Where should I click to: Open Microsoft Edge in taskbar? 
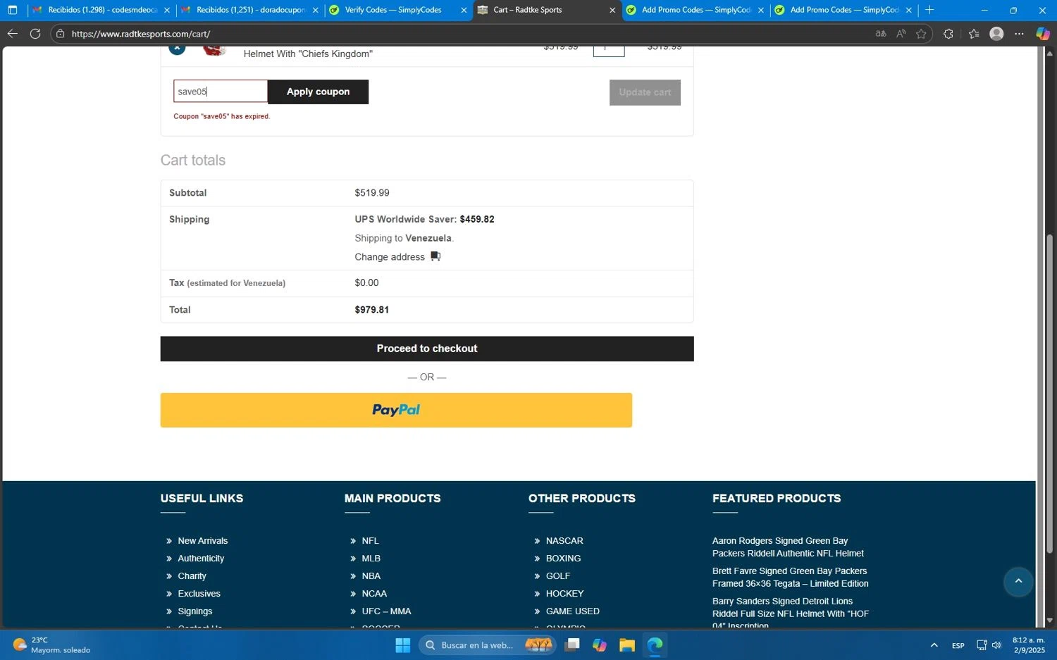click(655, 645)
